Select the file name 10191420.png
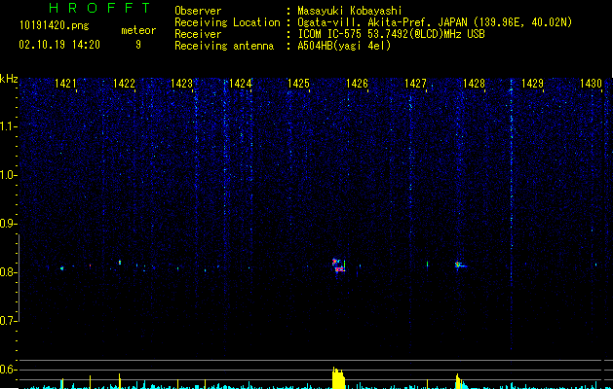Viewport: 613px width, 389px height. pyautogui.click(x=55, y=26)
